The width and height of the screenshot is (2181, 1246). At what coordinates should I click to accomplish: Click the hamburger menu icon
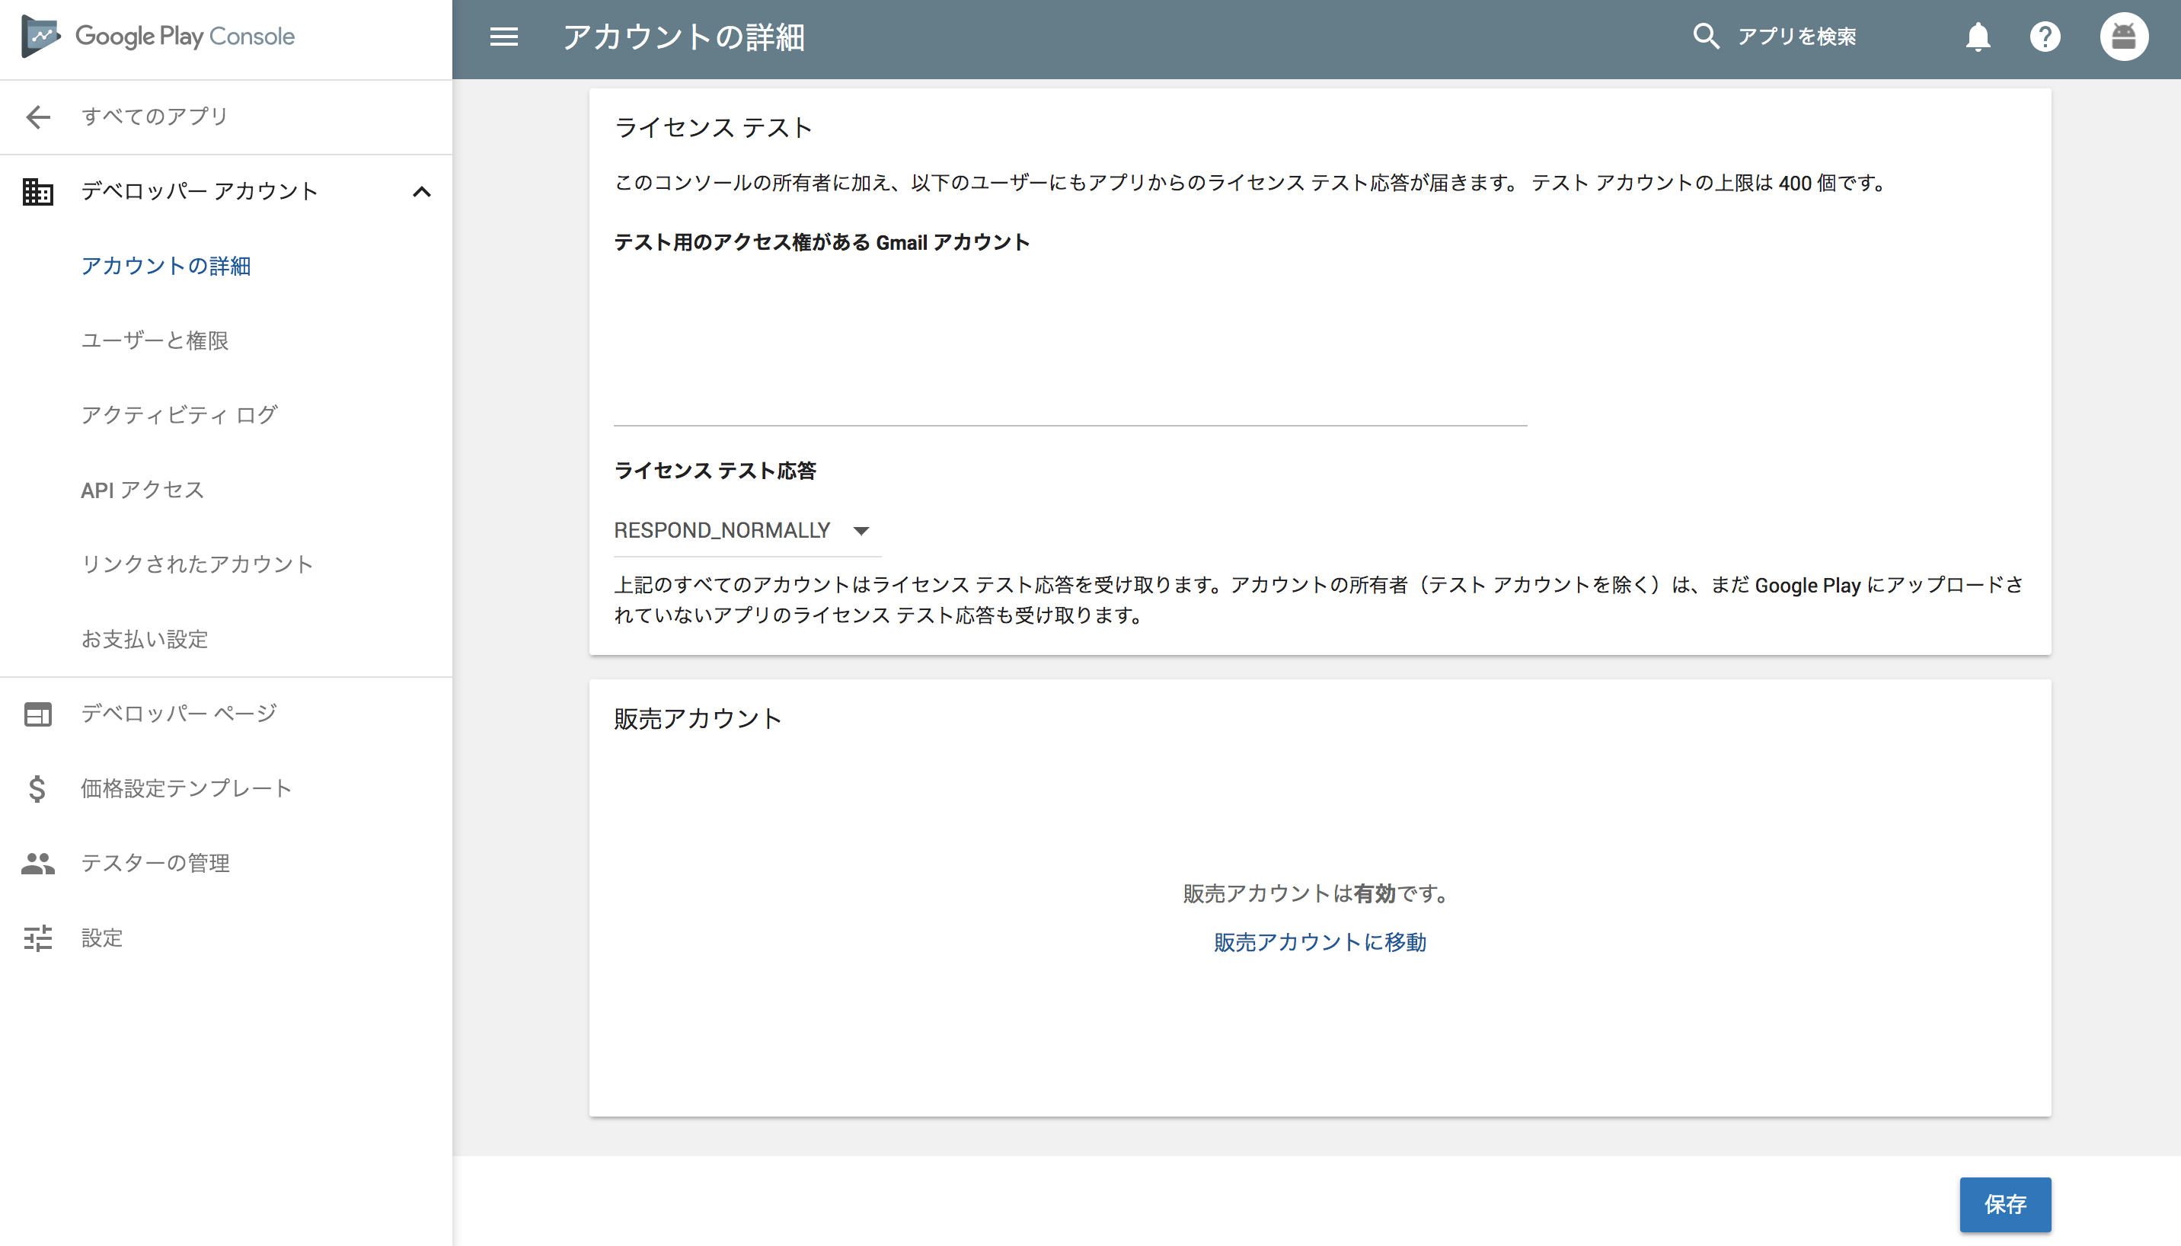coord(504,37)
